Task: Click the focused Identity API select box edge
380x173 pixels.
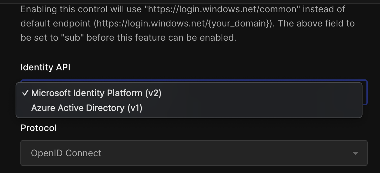Action: (365, 94)
